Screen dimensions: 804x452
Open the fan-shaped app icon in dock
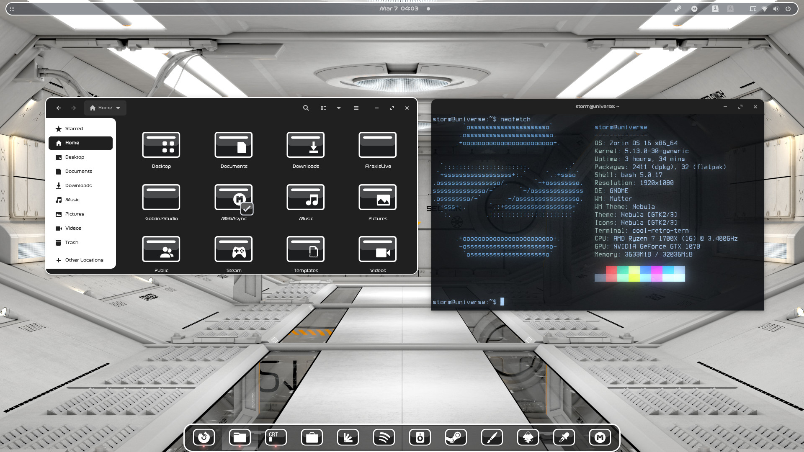tap(348, 438)
